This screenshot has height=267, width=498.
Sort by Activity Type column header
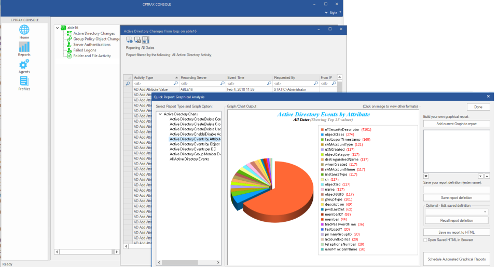[x=156, y=77]
